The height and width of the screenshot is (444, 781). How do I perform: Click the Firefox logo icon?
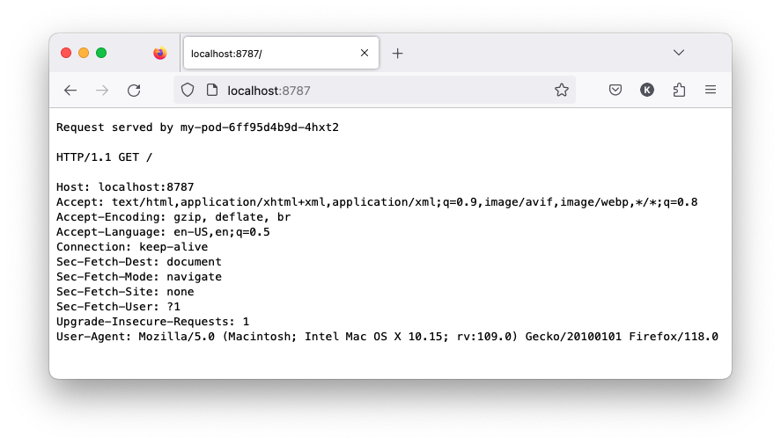coord(160,53)
